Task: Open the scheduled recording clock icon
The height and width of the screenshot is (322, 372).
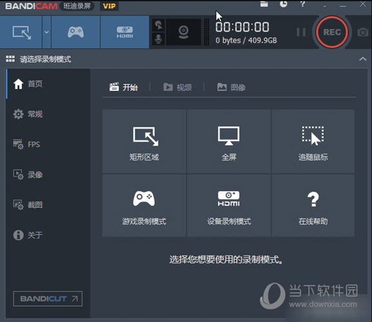Action: (x=283, y=4)
